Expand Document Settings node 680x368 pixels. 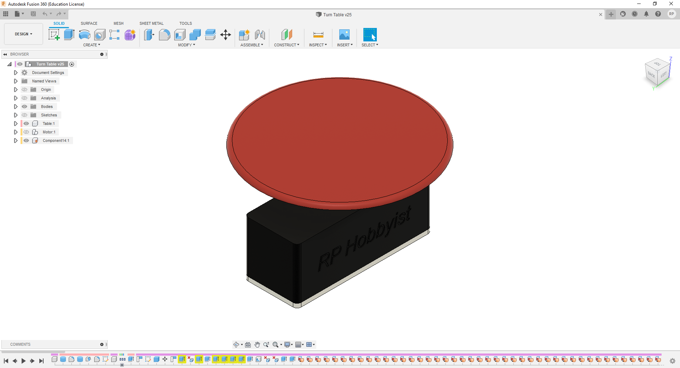[16, 73]
